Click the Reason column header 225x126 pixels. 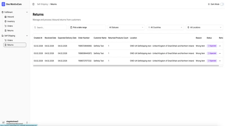click(x=199, y=38)
